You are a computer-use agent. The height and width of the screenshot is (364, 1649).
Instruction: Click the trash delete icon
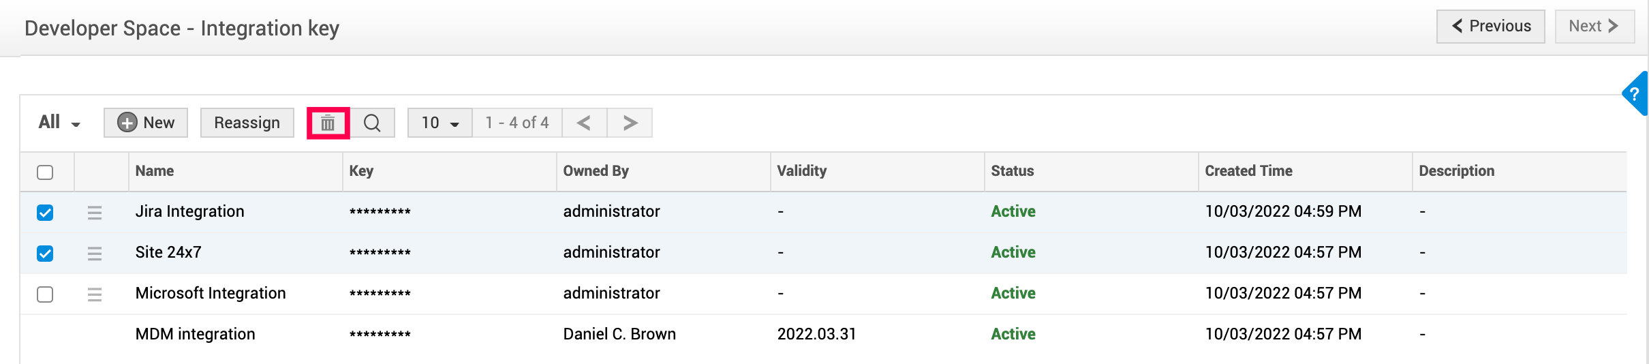(x=328, y=123)
